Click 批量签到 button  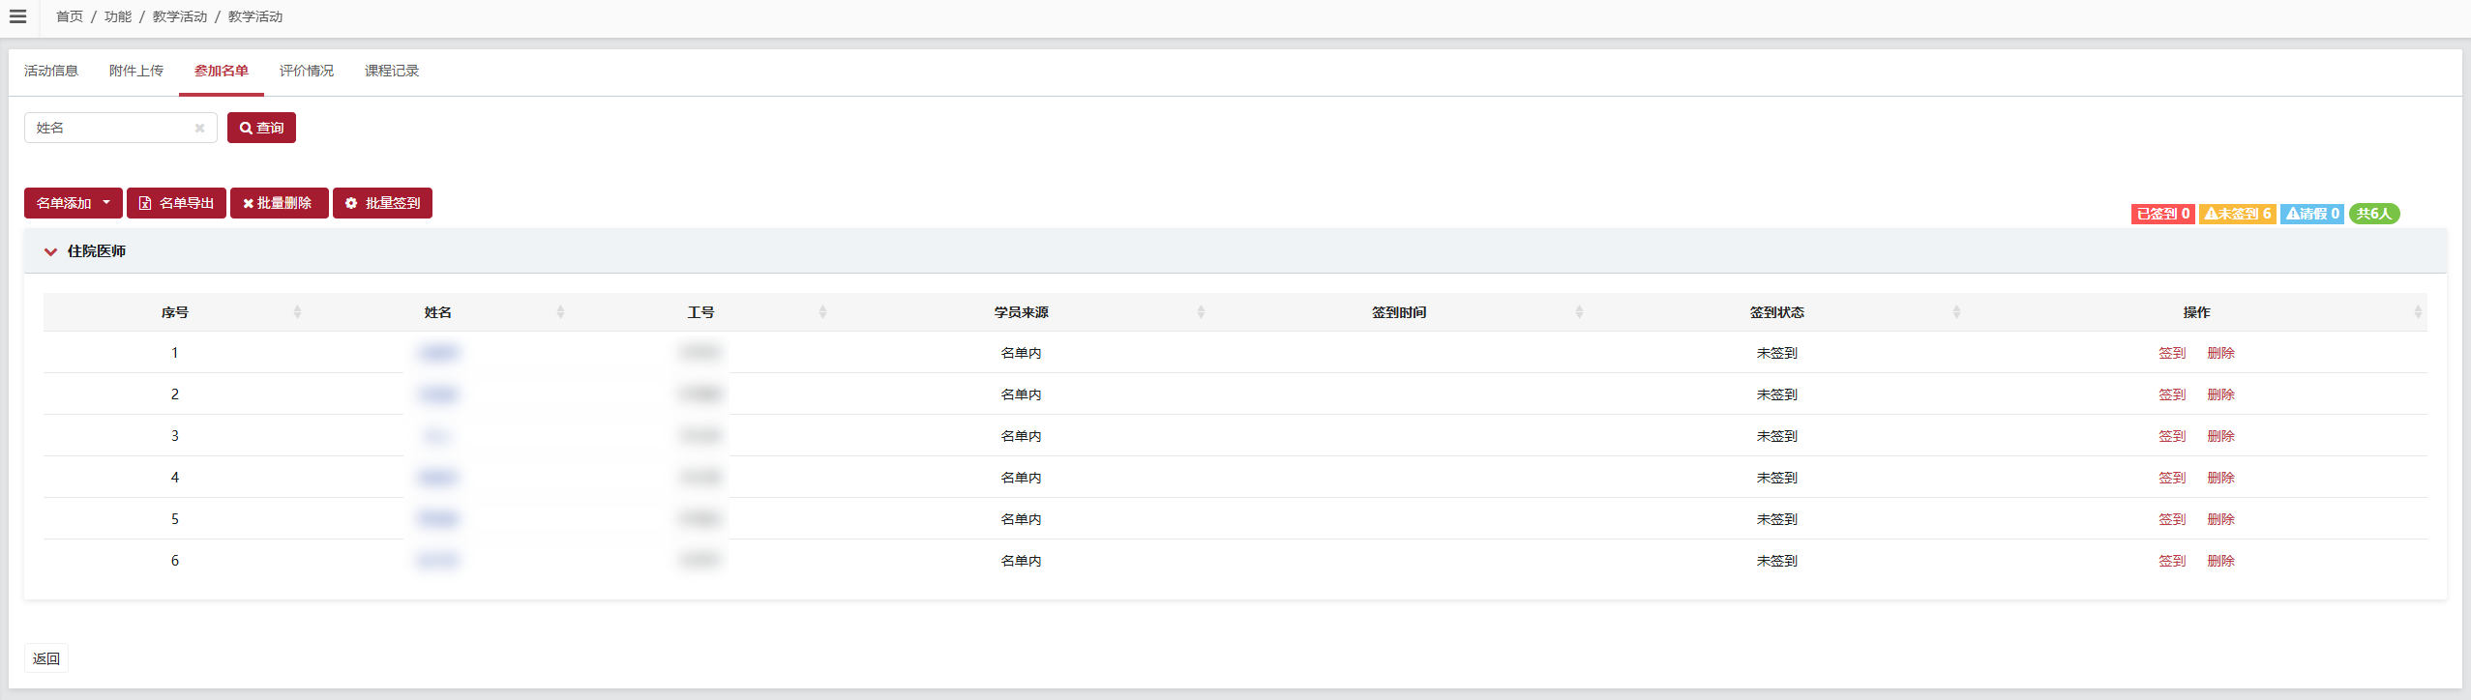tap(382, 203)
